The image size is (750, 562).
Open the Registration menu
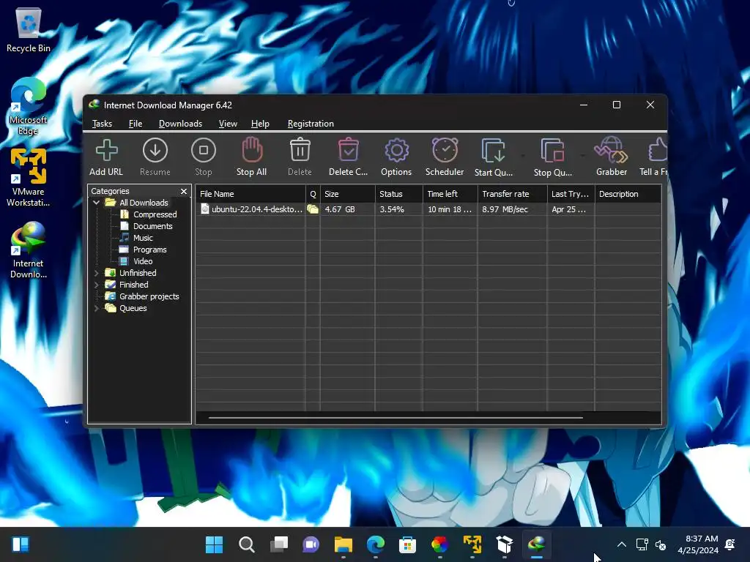coord(311,124)
